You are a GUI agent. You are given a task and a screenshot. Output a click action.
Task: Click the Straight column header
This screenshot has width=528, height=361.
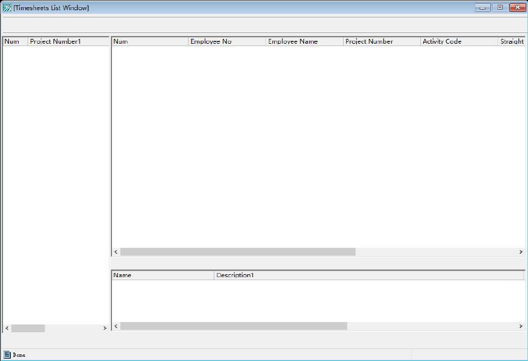tap(511, 41)
